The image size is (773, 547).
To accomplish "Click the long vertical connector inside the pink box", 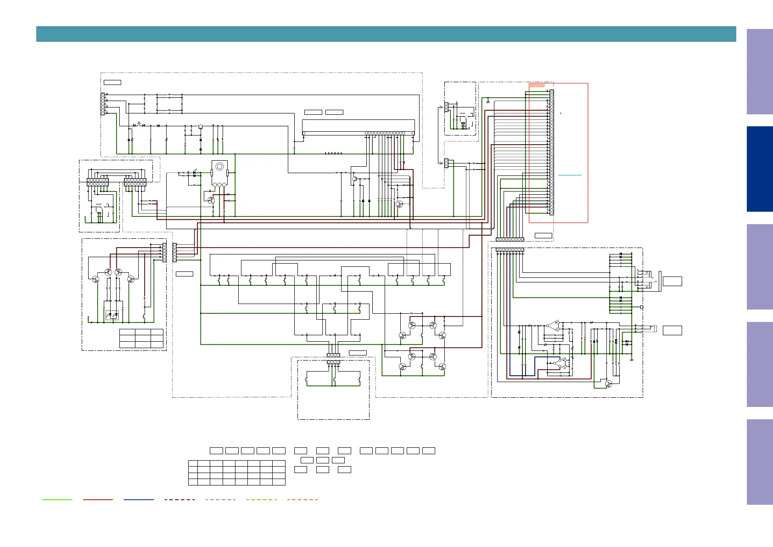I will coord(551,152).
